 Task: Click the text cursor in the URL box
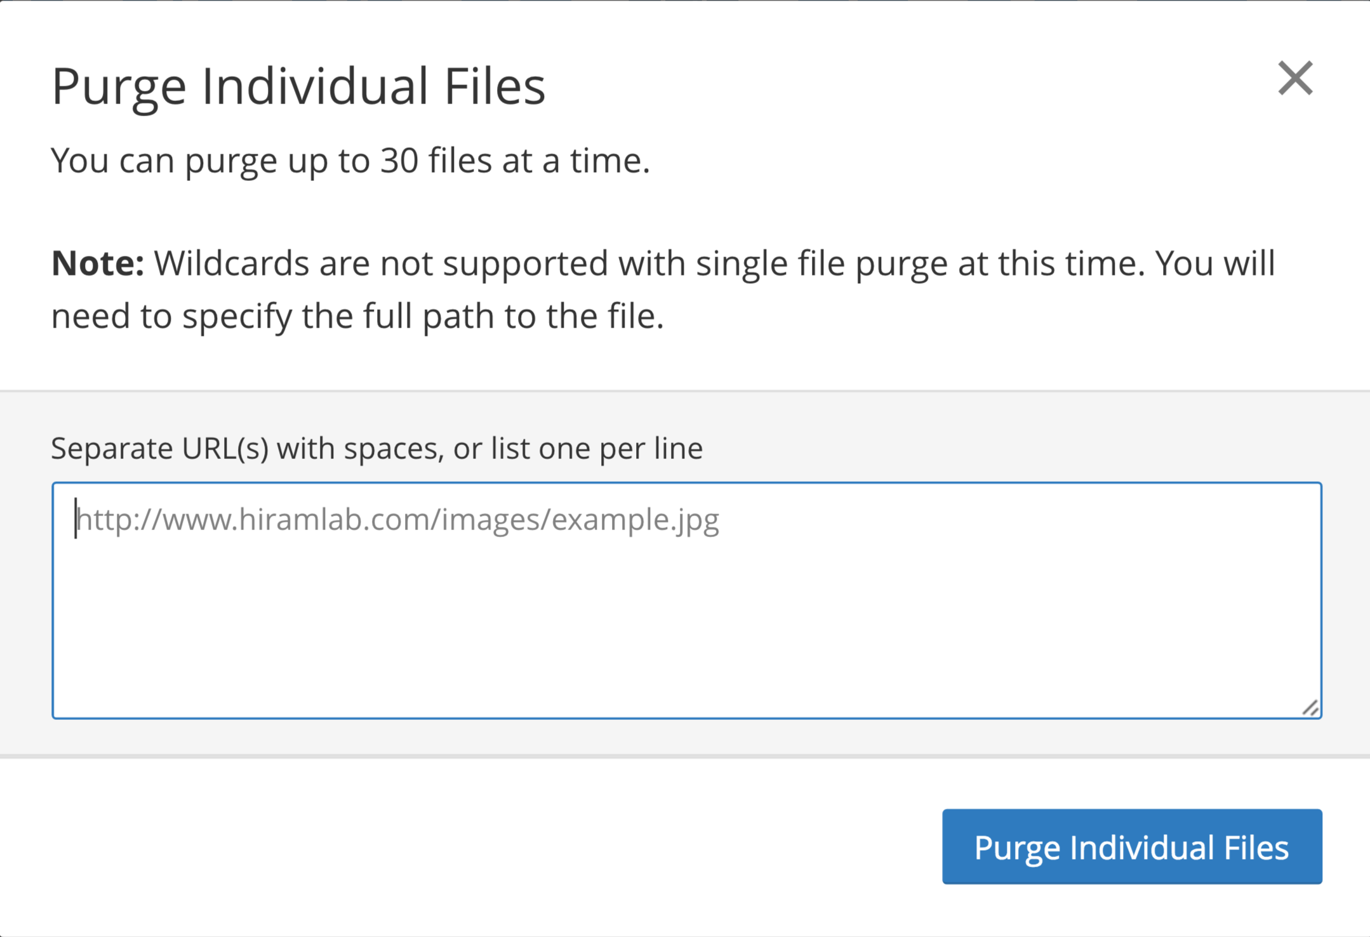76,518
